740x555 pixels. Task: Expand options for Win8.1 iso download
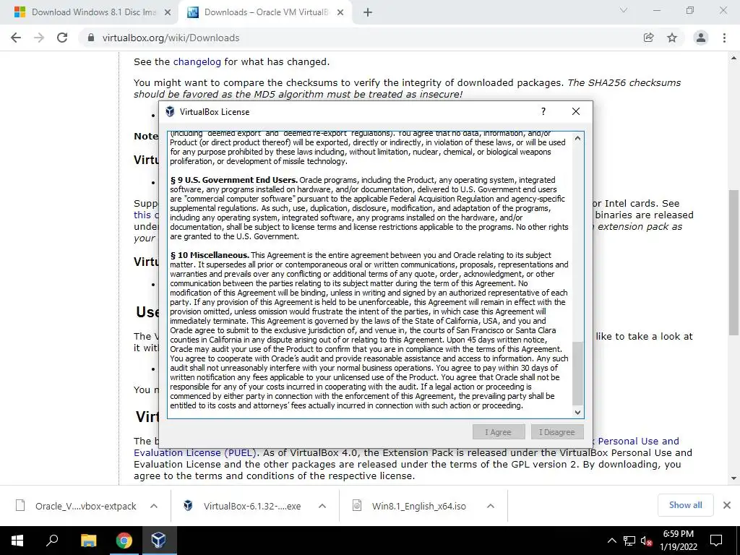pos(491,506)
